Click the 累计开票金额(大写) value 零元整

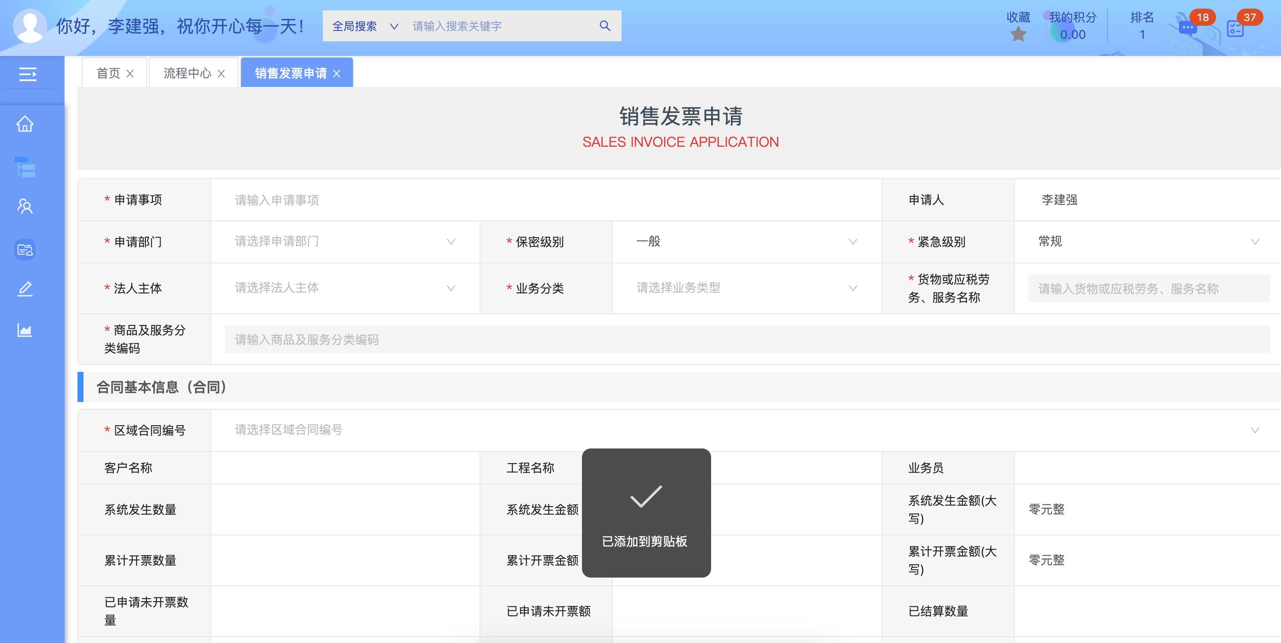(1046, 560)
